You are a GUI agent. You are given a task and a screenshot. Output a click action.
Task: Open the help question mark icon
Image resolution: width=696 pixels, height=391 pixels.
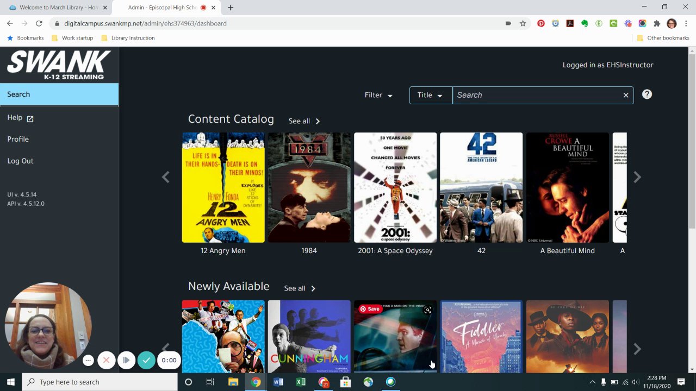click(647, 94)
